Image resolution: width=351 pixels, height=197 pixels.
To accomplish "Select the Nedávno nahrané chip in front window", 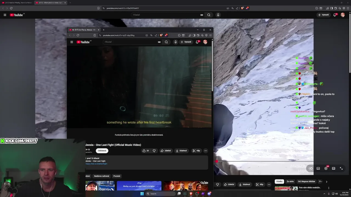I will click(101, 176).
